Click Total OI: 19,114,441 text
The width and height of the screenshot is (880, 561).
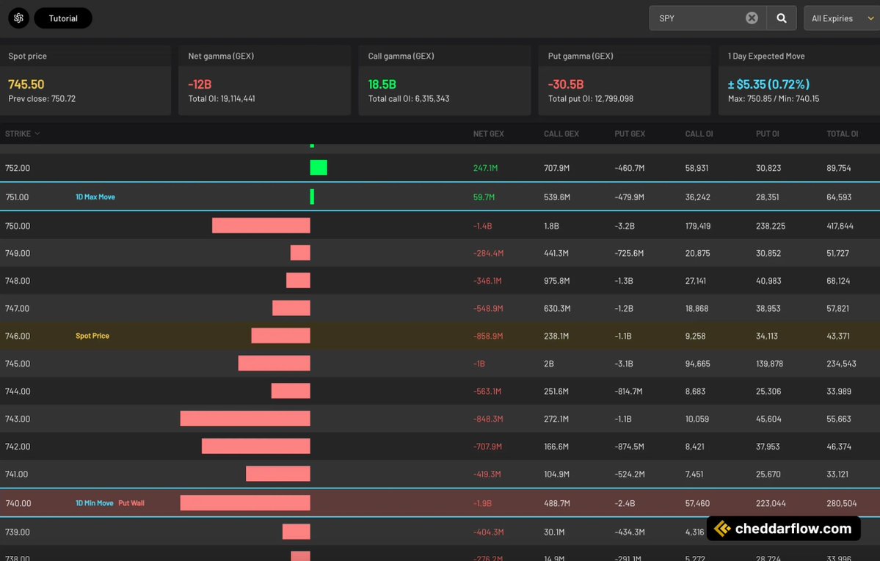[222, 99]
